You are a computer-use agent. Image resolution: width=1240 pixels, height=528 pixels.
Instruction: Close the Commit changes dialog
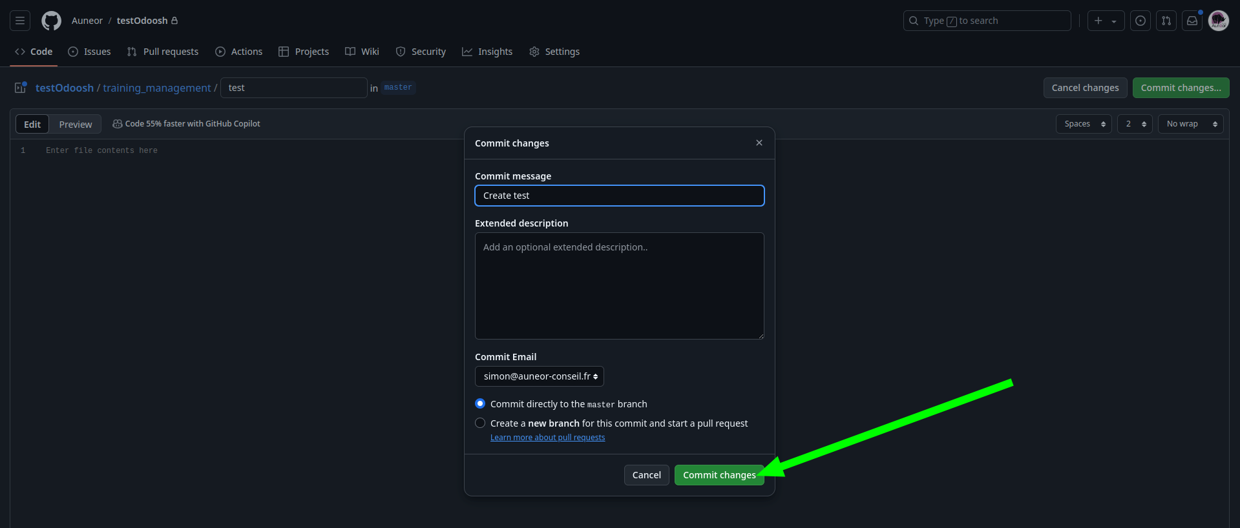(x=759, y=143)
